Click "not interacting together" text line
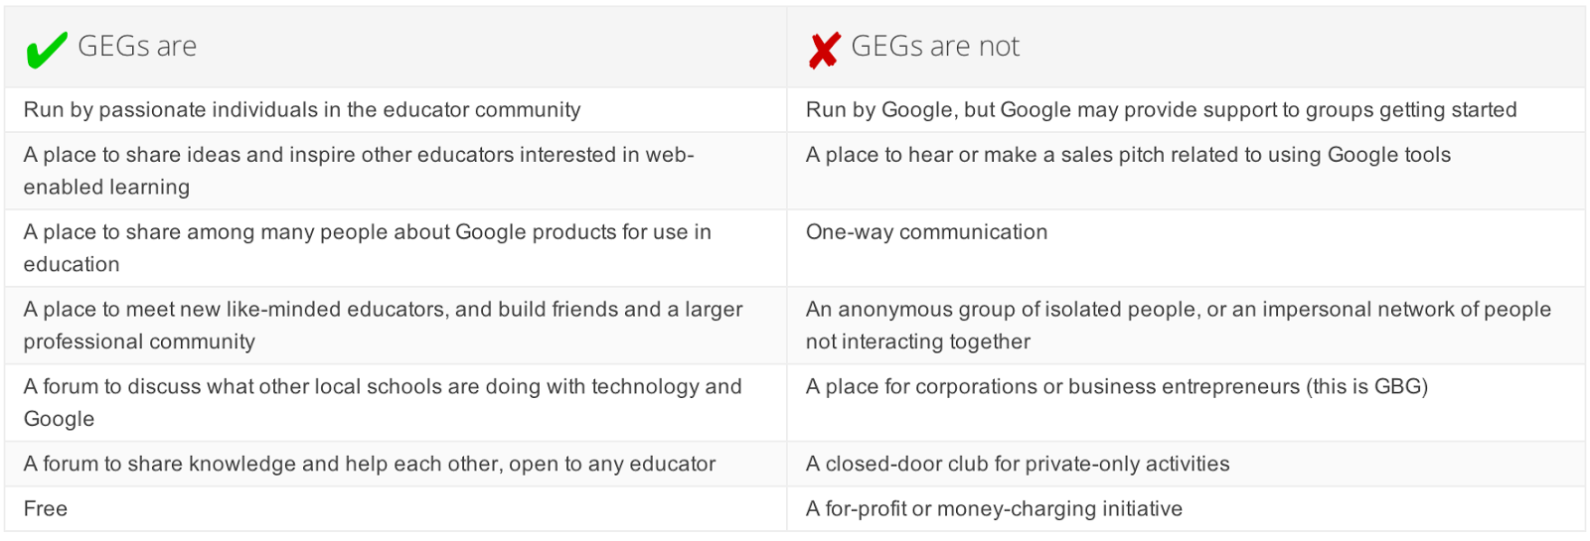The width and height of the screenshot is (1590, 541). coord(917,342)
